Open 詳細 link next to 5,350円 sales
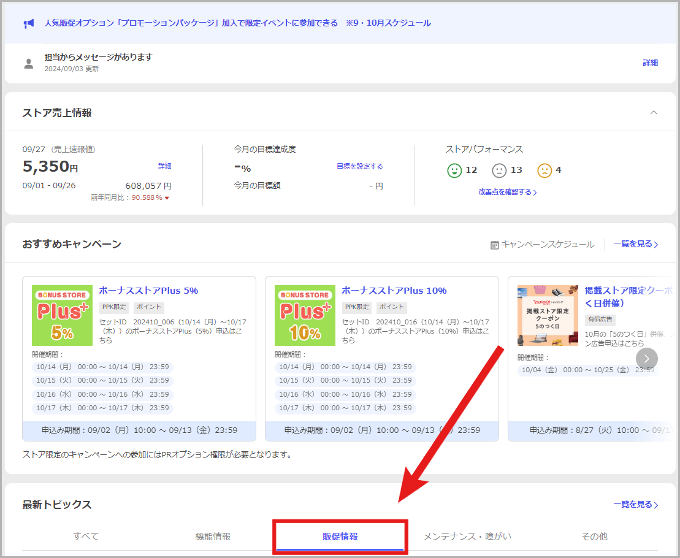Screen dimensions: 680x558 pos(165,166)
